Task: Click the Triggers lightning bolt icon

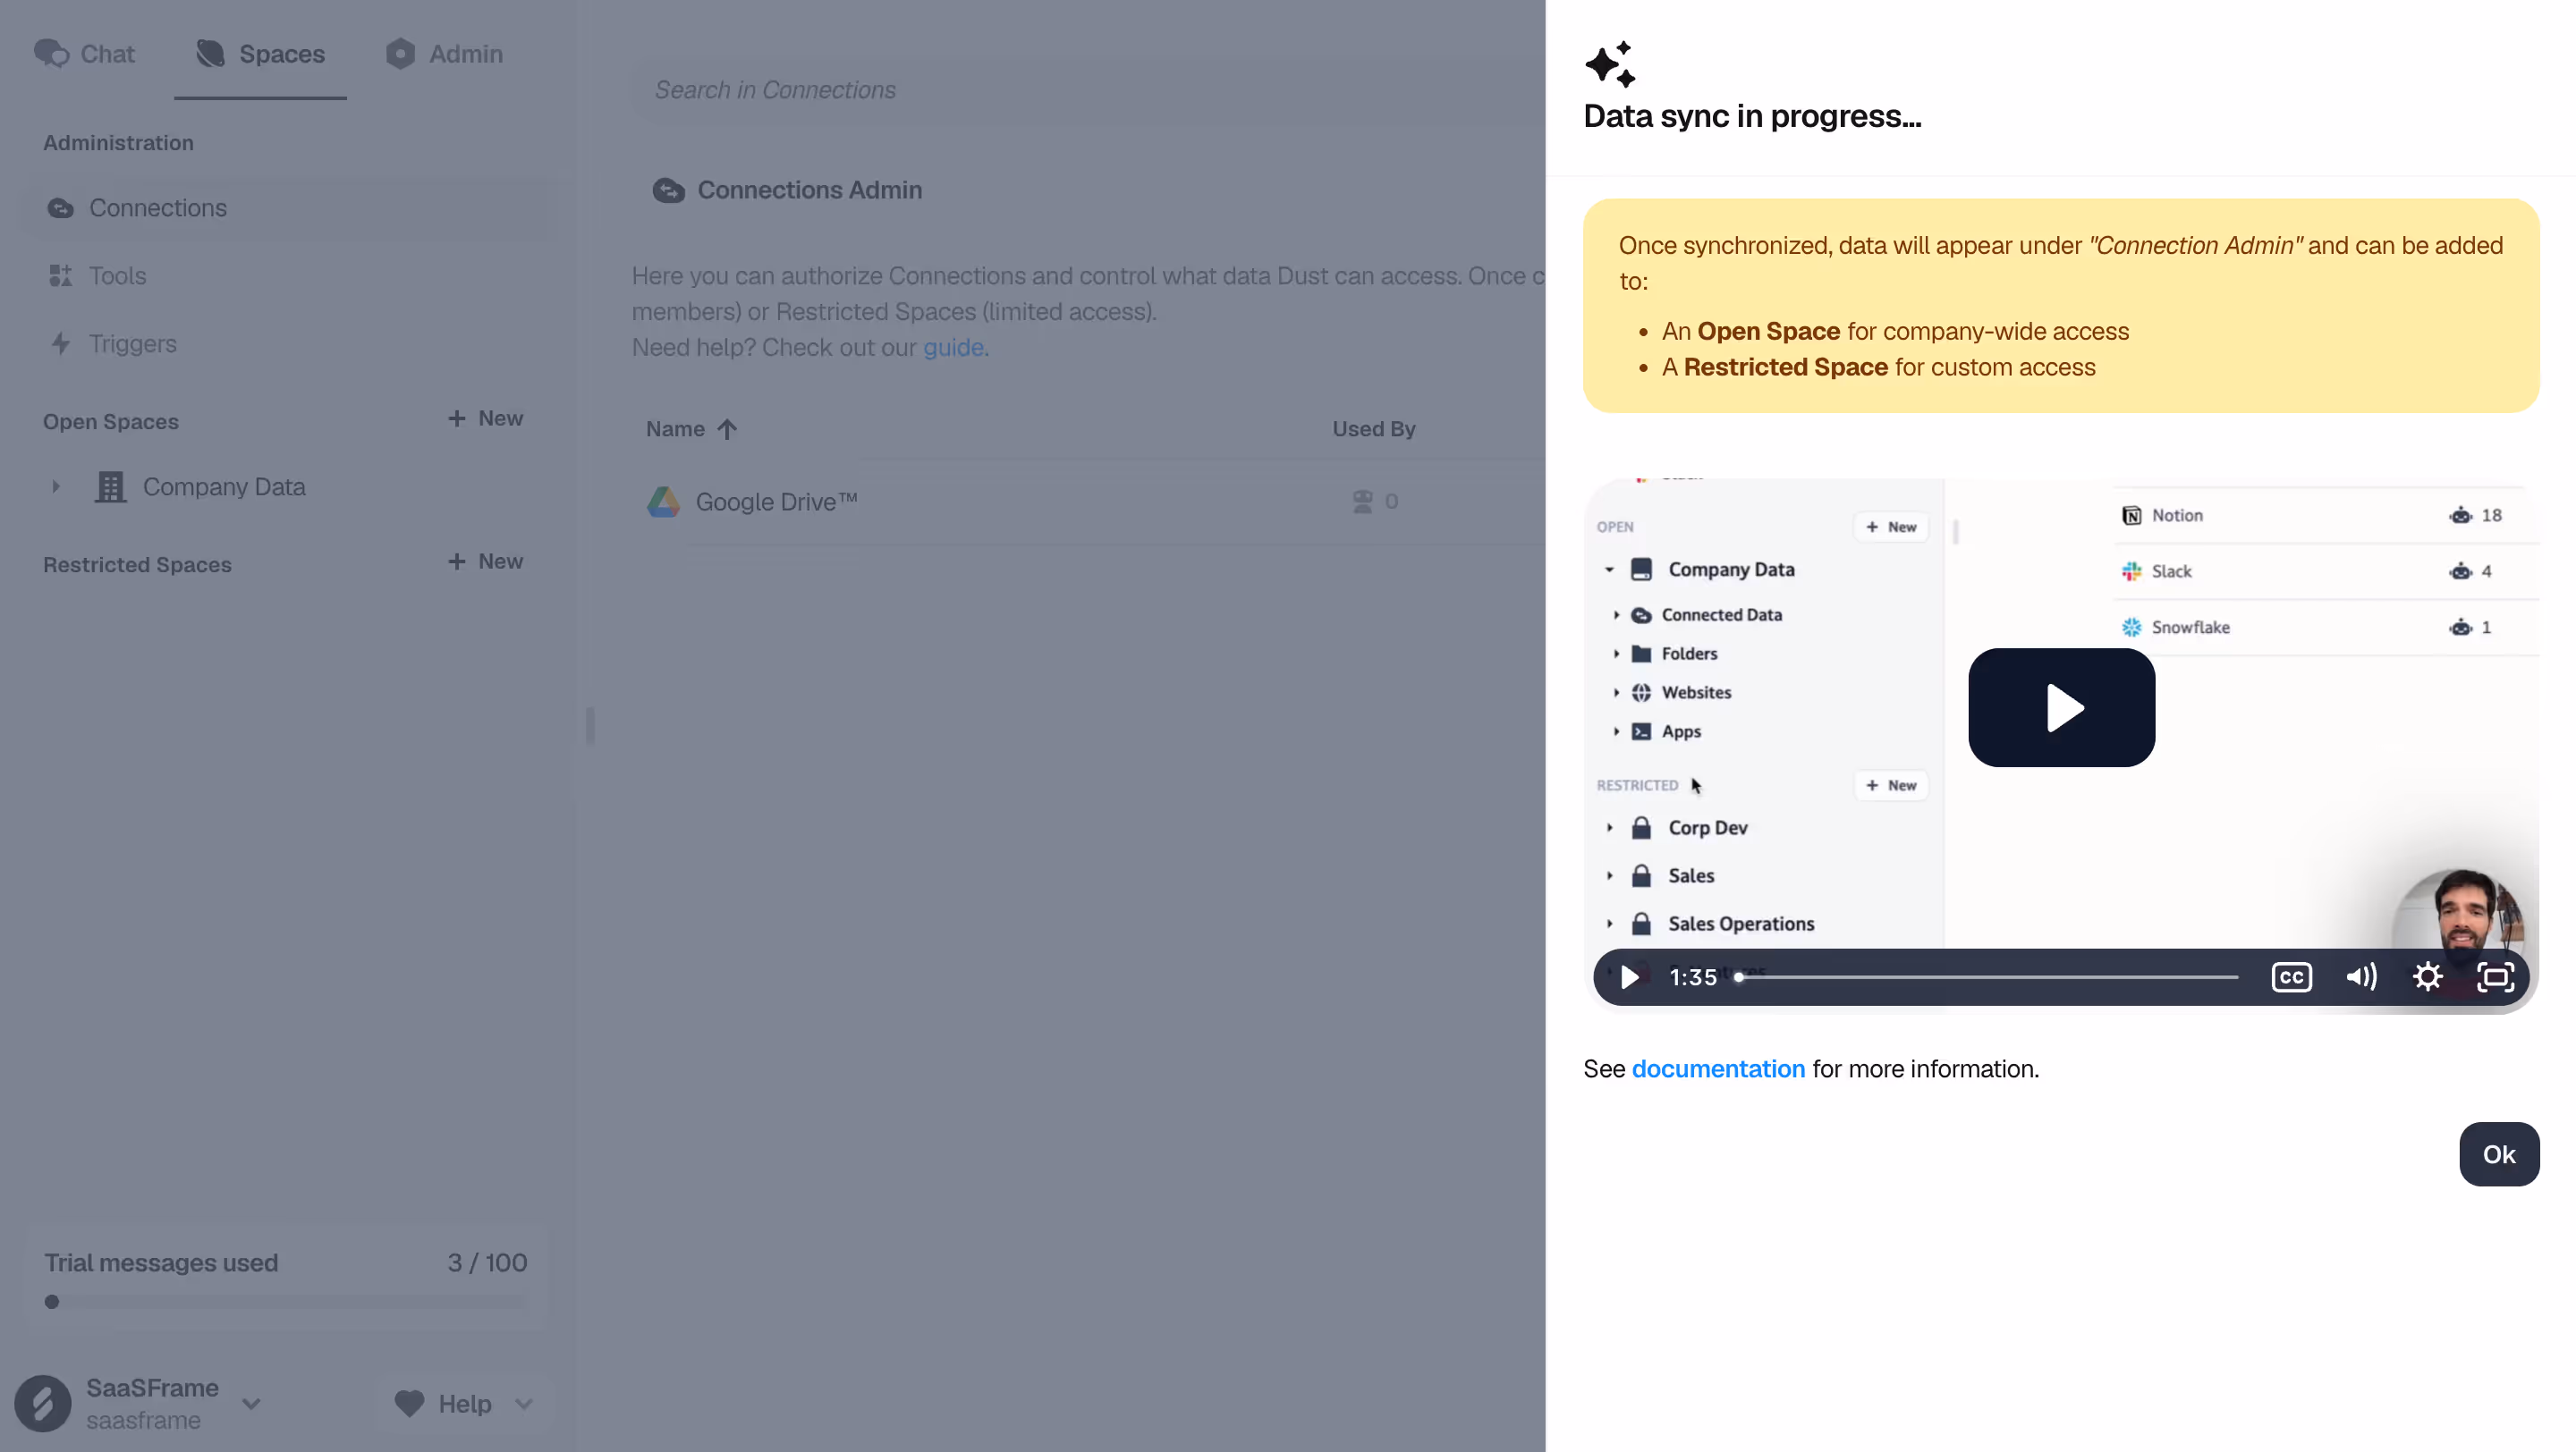Action: tap(61, 343)
